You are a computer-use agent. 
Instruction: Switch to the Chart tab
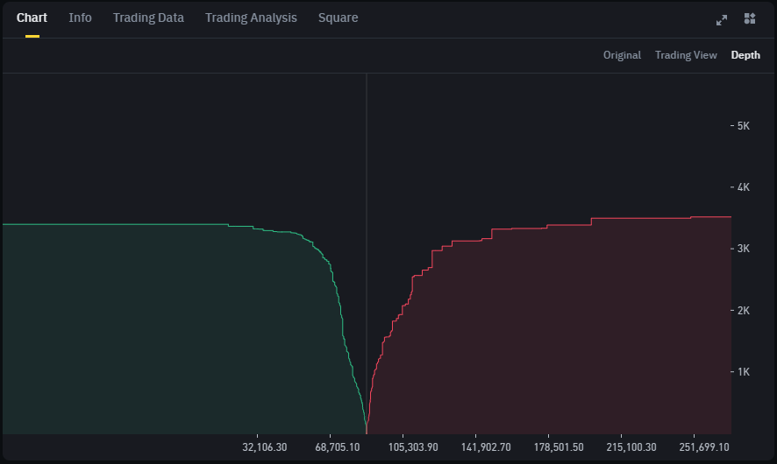click(32, 18)
